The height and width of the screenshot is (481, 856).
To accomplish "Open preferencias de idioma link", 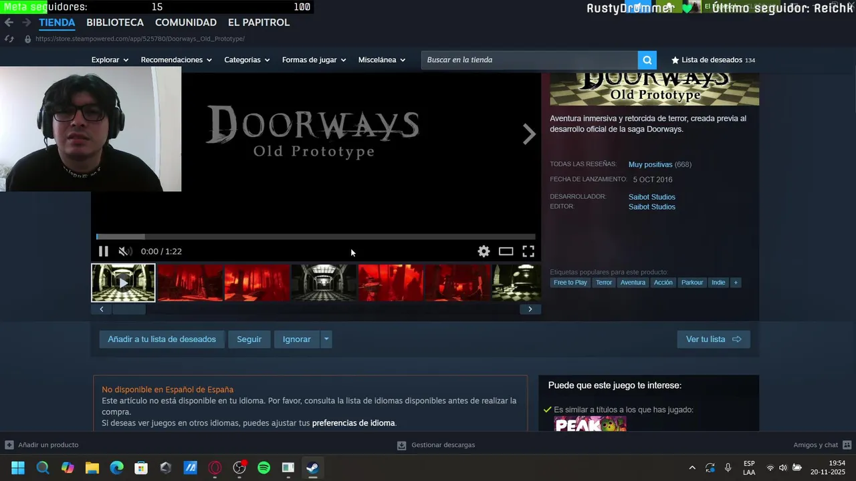I will point(354,423).
